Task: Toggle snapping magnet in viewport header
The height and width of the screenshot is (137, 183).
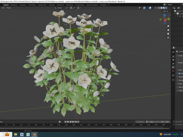Action: point(71,8)
